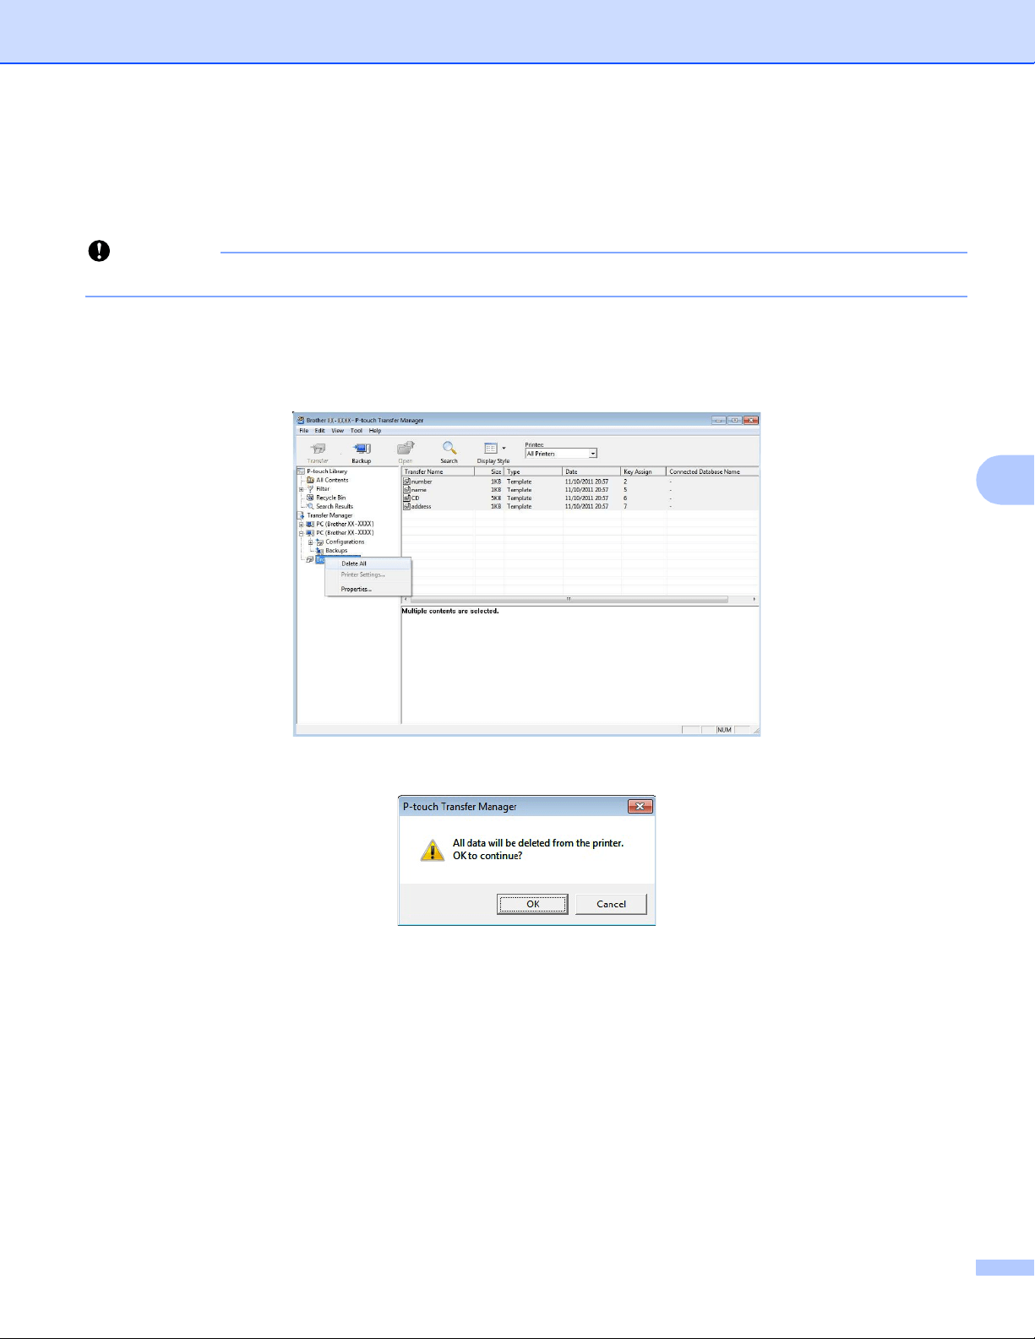1035x1339 pixels.
Task: Click the Transfer toolbar icon
Action: coord(318,449)
